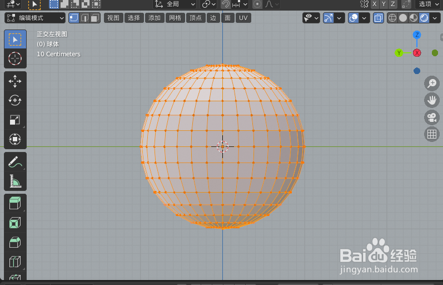Click the Tweak arrow tool icon
The height and width of the screenshot is (285, 443).
[34, 4]
